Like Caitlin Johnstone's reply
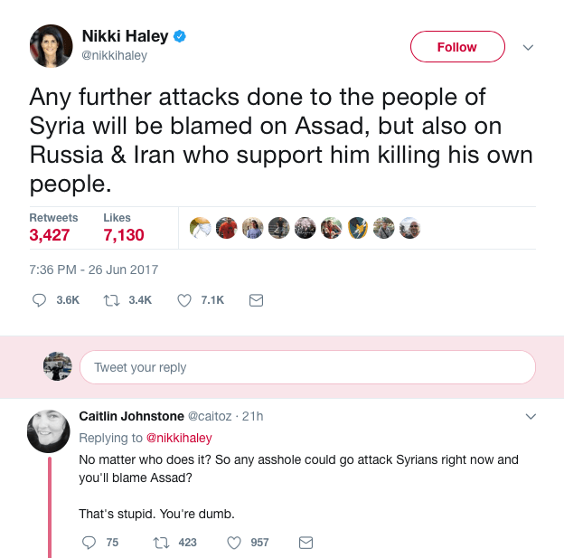 [233, 543]
